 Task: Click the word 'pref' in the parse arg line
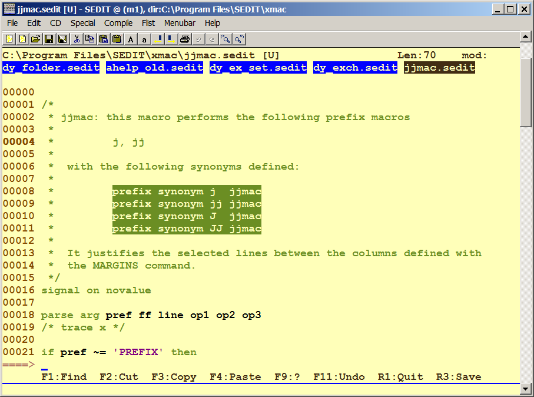point(118,316)
